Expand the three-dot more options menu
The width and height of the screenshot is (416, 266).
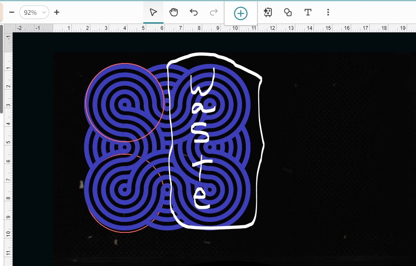pos(328,12)
